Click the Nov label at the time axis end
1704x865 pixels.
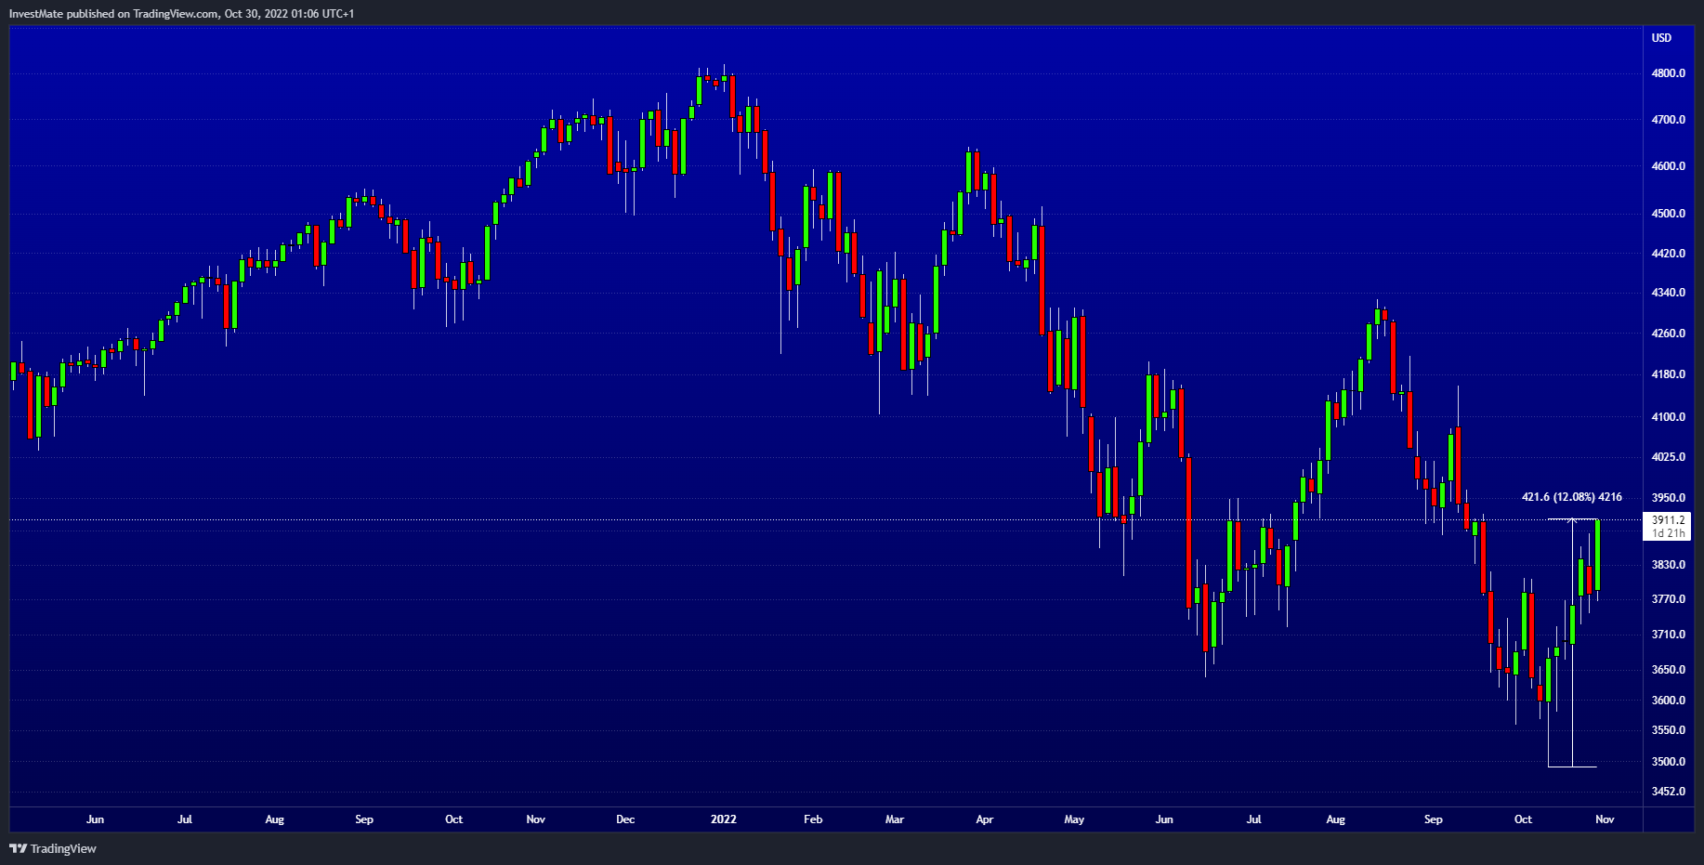[1605, 819]
